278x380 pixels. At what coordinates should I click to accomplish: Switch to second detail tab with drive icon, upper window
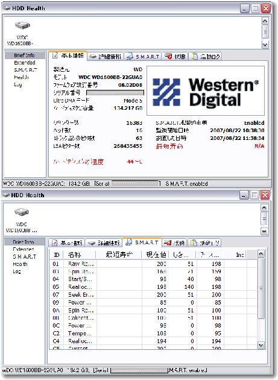point(106,57)
